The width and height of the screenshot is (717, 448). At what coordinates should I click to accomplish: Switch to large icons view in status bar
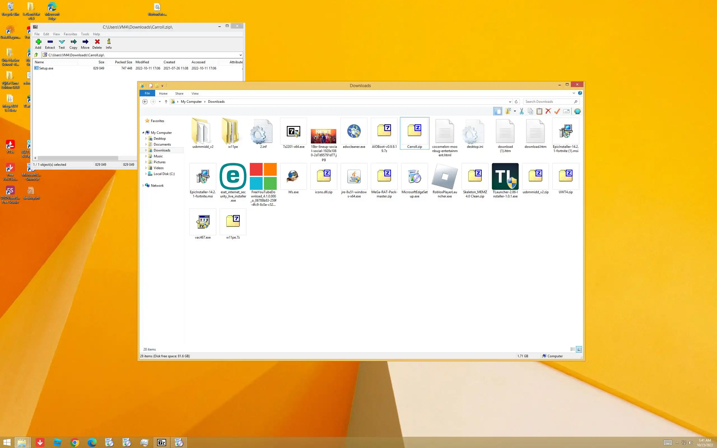[579, 349]
